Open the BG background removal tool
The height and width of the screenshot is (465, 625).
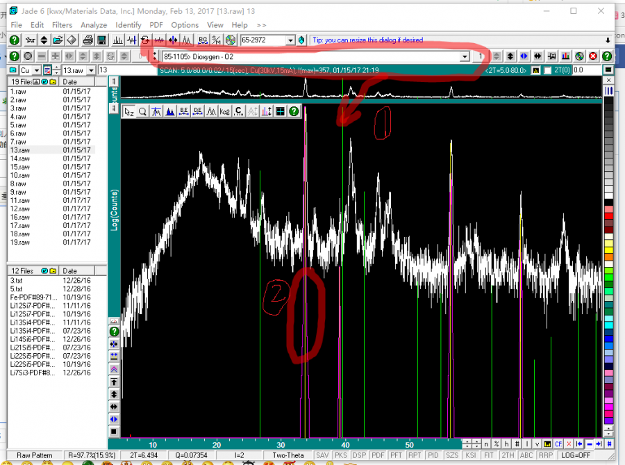(x=203, y=40)
